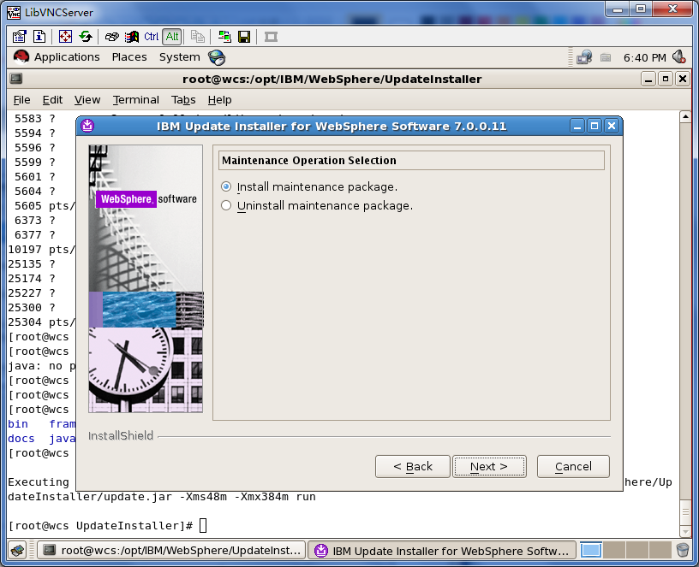The height and width of the screenshot is (567, 699).
Task: Click the refresh screen toolbar icon
Action: (x=86, y=37)
